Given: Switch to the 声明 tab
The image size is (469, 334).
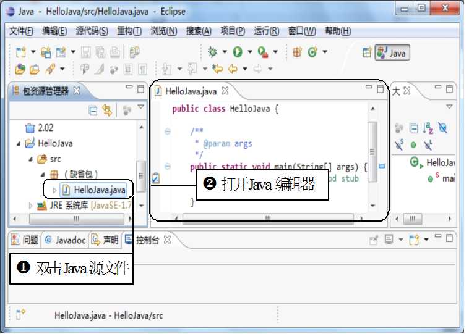Looking at the screenshot, I should click(x=105, y=240).
